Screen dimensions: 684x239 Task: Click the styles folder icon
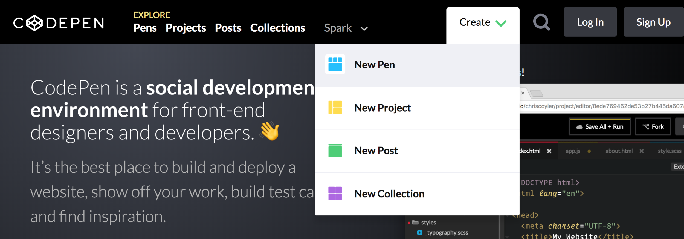416,223
